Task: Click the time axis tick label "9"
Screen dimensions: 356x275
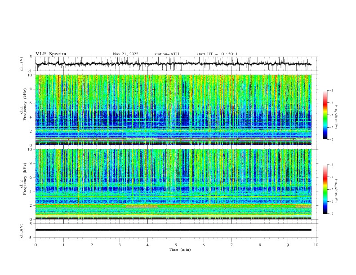Action: 288,245
